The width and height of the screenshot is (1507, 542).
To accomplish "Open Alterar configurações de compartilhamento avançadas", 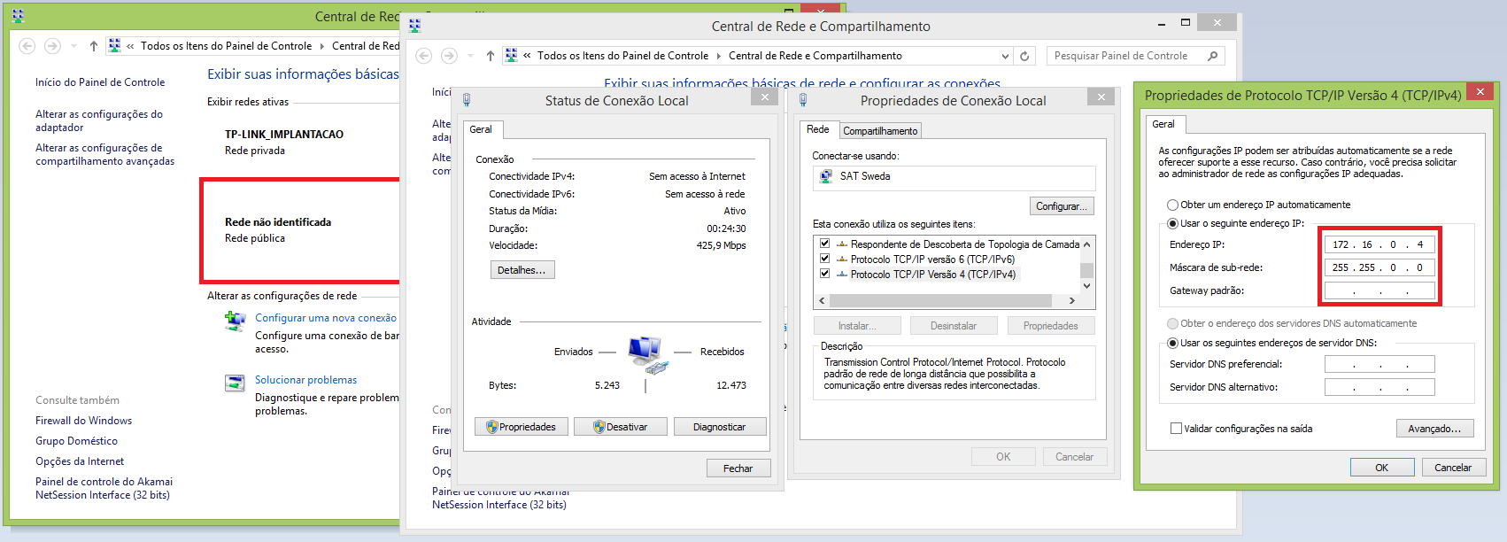I will (x=105, y=154).
